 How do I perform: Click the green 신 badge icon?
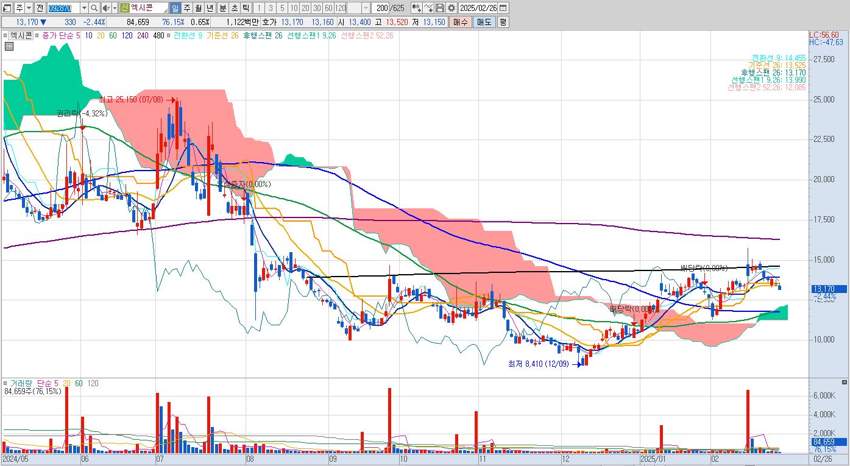click(x=124, y=8)
